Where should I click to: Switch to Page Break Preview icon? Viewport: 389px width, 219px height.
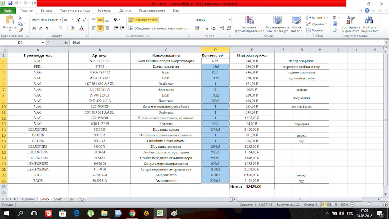point(335,204)
